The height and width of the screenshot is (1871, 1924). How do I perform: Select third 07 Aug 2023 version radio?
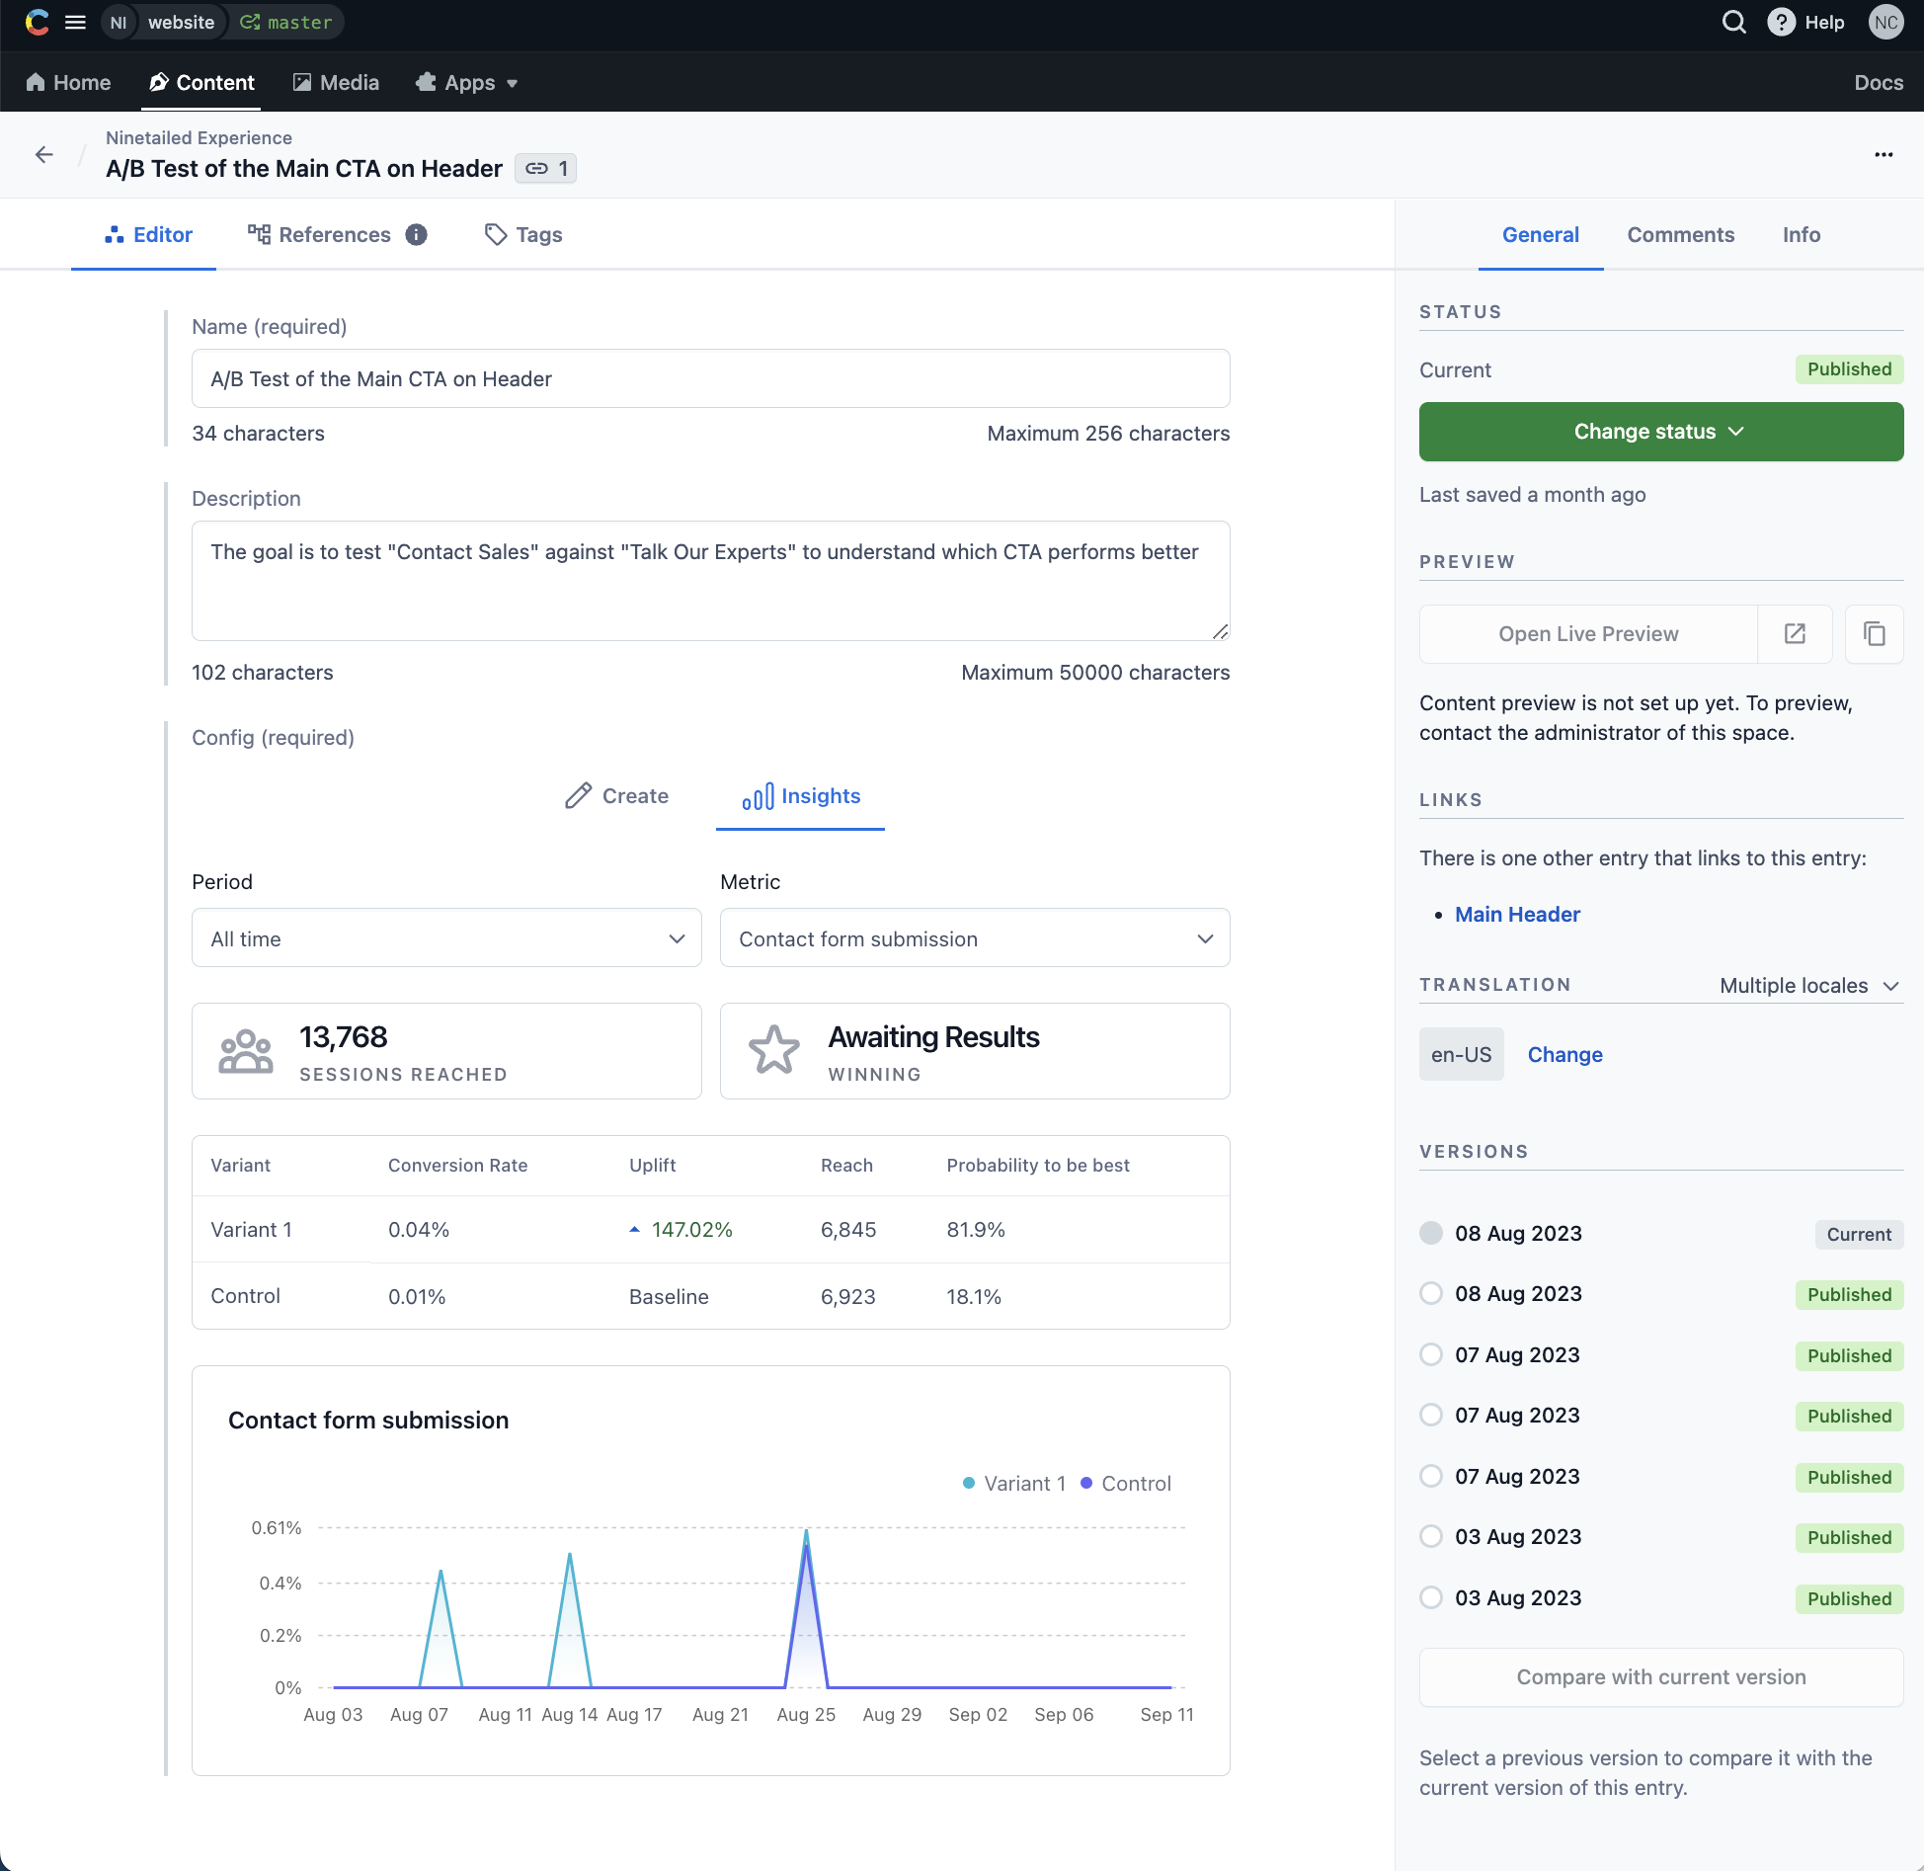click(x=1430, y=1477)
